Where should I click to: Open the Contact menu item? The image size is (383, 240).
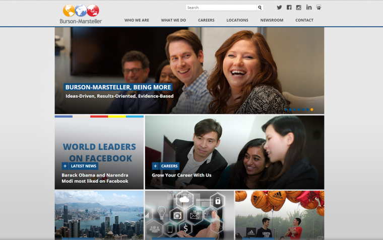click(x=304, y=20)
